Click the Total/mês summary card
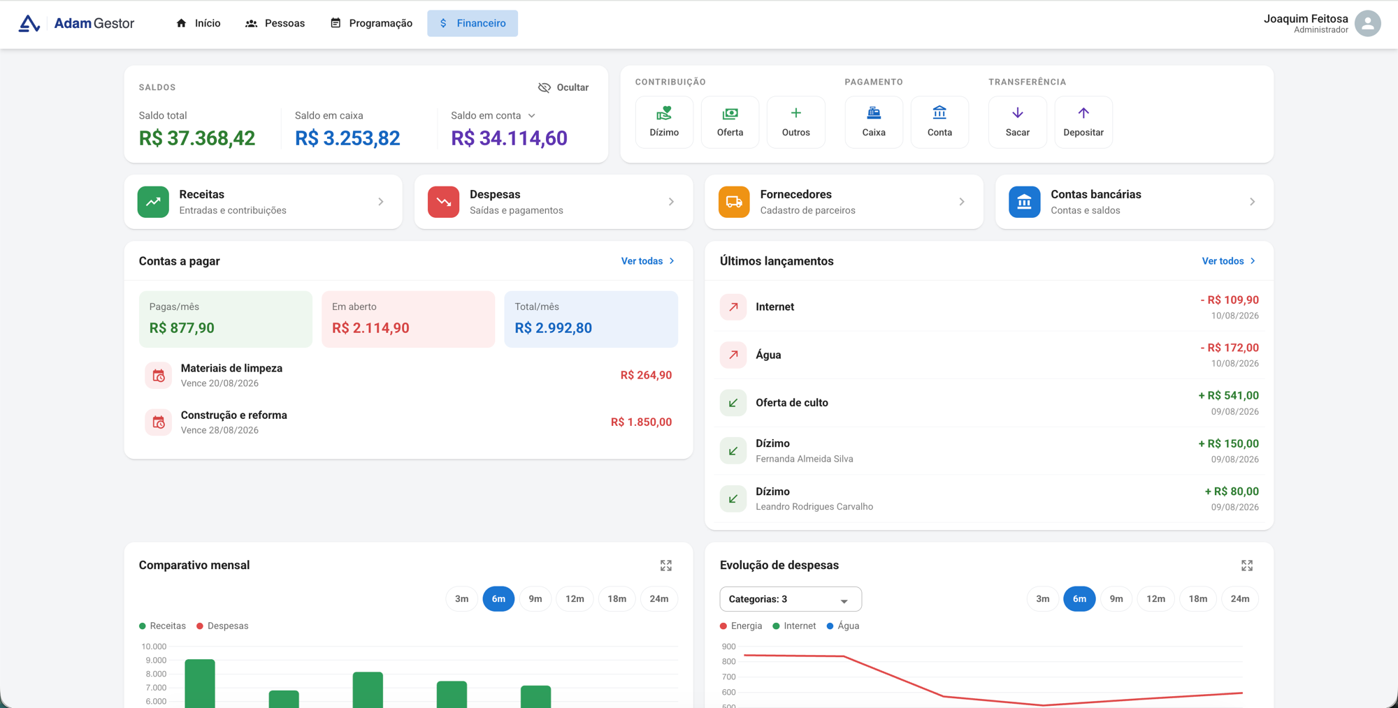Viewport: 1398px width, 708px height. [591, 319]
